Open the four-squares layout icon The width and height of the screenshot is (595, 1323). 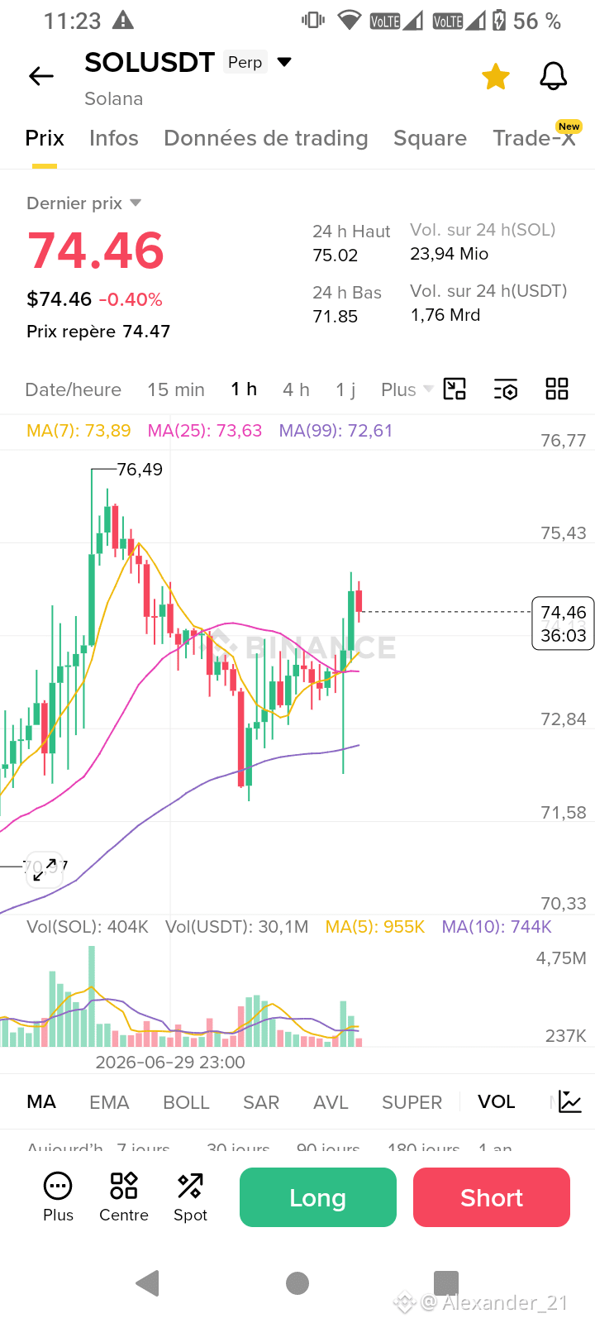tap(557, 389)
